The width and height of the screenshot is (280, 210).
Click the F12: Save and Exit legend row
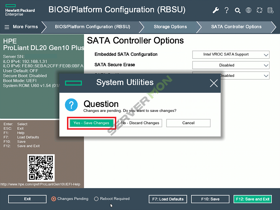coord(22,146)
